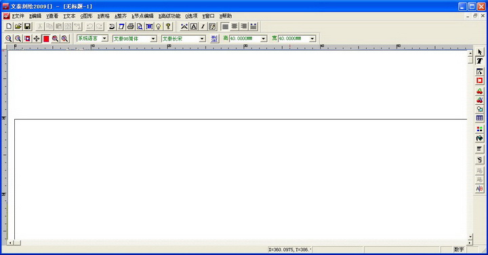488x255 pixels.
Task: Expand the 文泰98简体 font dropdown
Action: point(153,39)
